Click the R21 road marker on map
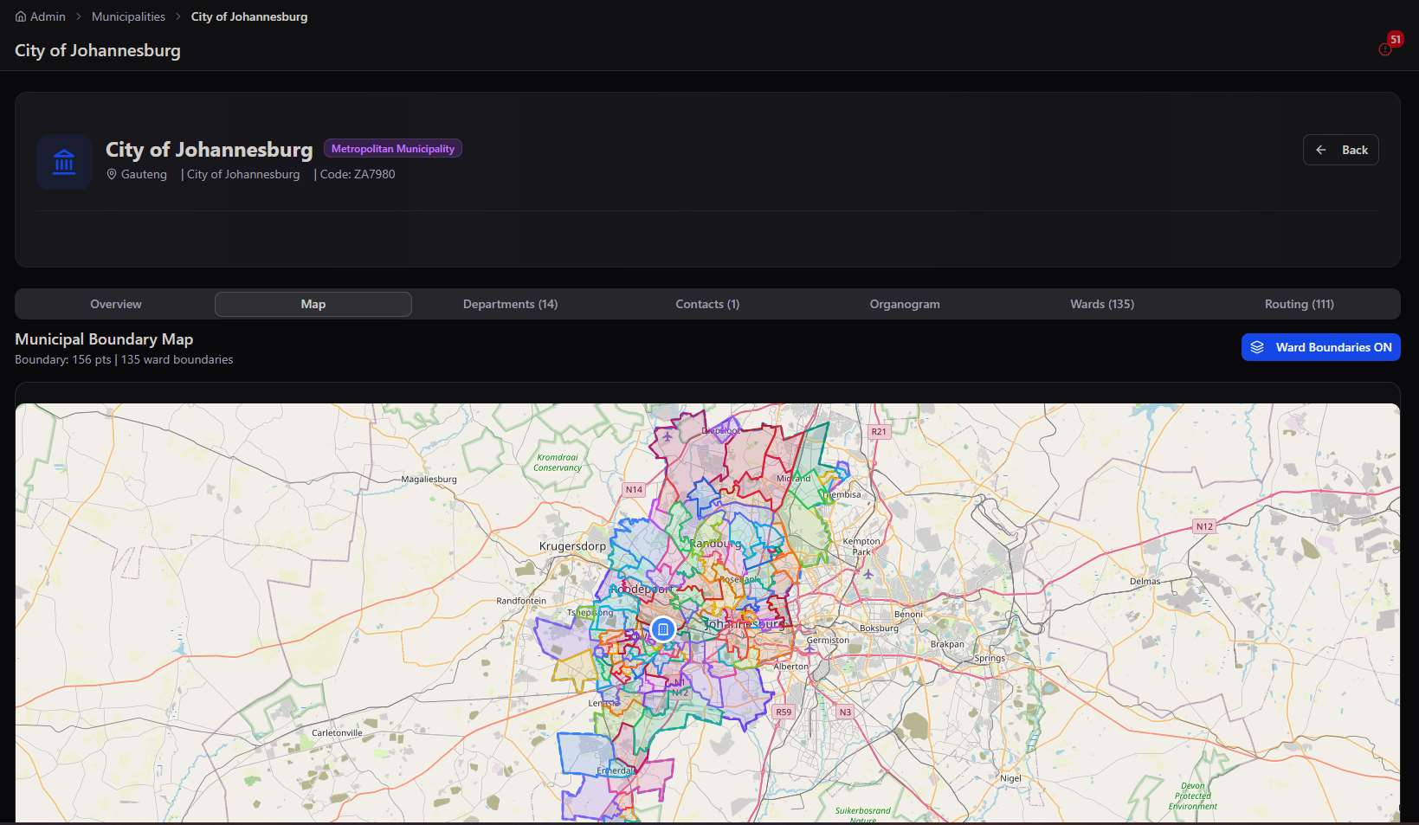This screenshot has height=825, width=1419. [x=879, y=431]
